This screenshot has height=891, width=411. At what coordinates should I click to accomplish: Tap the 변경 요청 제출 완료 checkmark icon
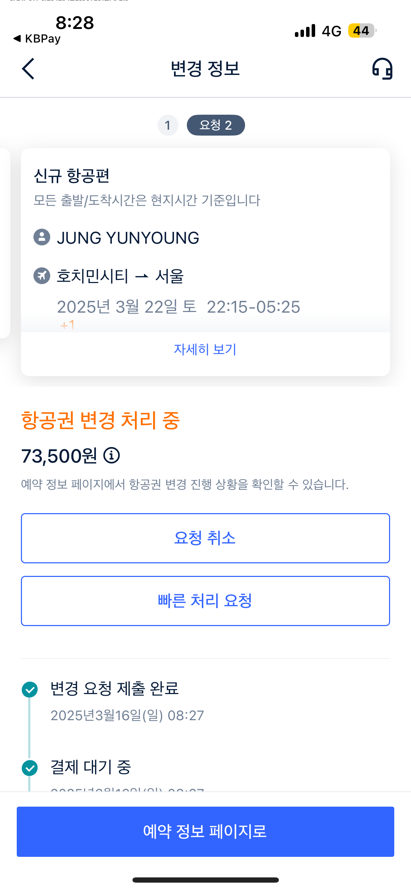coord(30,689)
